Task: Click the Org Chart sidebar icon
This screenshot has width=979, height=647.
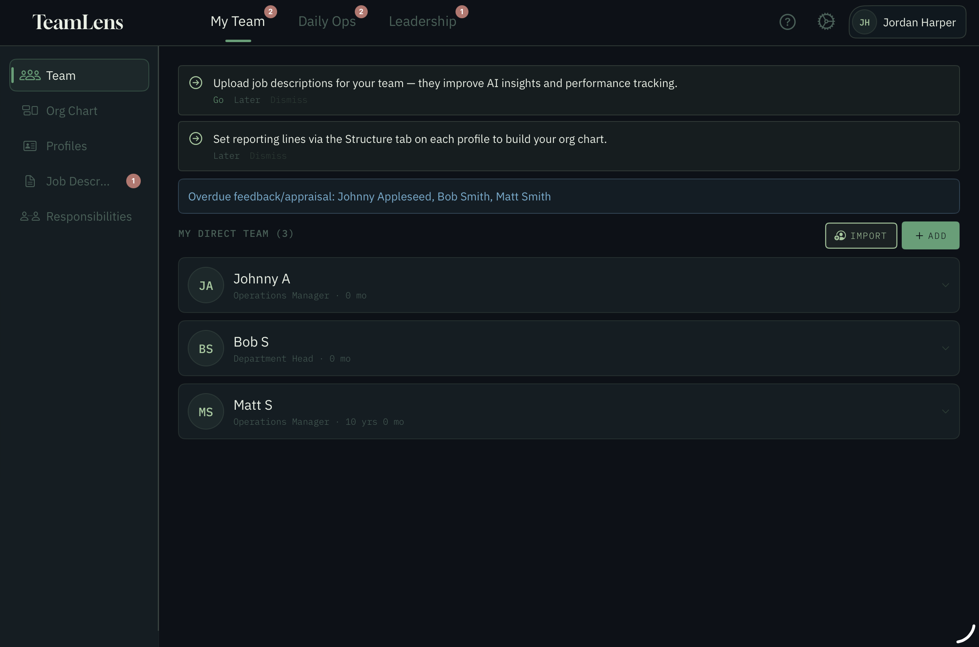Action: 30,111
